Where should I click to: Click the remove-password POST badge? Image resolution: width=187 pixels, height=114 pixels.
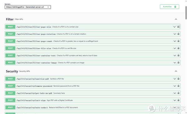tap(10, 86)
